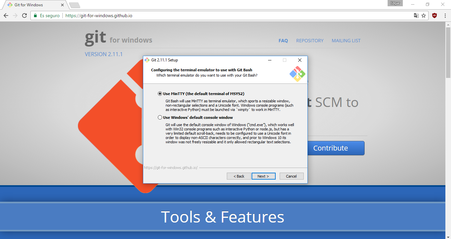Open the FAQ link
Screen dimensions: 451x239
[x=283, y=41]
